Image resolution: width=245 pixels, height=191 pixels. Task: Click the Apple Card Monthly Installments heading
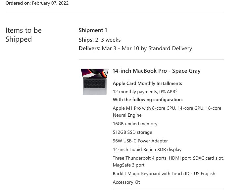coord(147,83)
